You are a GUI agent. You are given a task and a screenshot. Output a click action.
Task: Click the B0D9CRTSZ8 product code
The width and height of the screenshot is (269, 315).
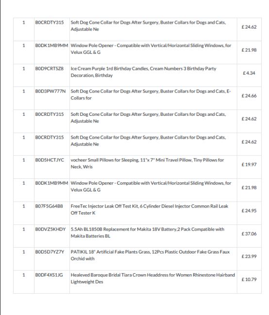coord(50,69)
